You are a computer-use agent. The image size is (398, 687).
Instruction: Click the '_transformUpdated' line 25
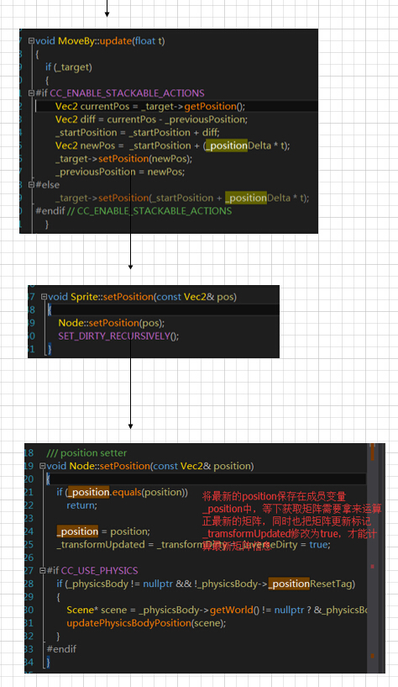coord(193,545)
